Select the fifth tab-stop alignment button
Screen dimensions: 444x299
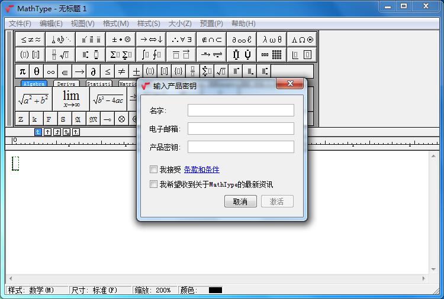tap(76, 132)
